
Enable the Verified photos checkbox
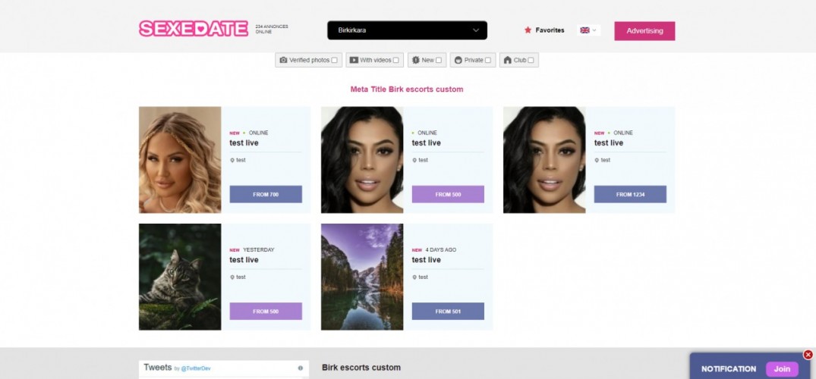334,61
